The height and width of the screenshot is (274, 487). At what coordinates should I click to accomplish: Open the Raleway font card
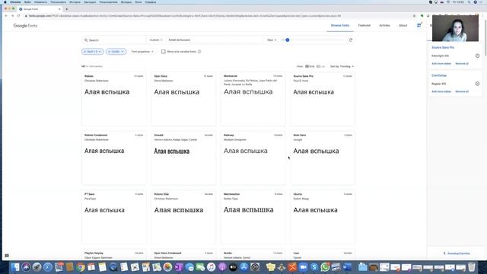click(253, 158)
